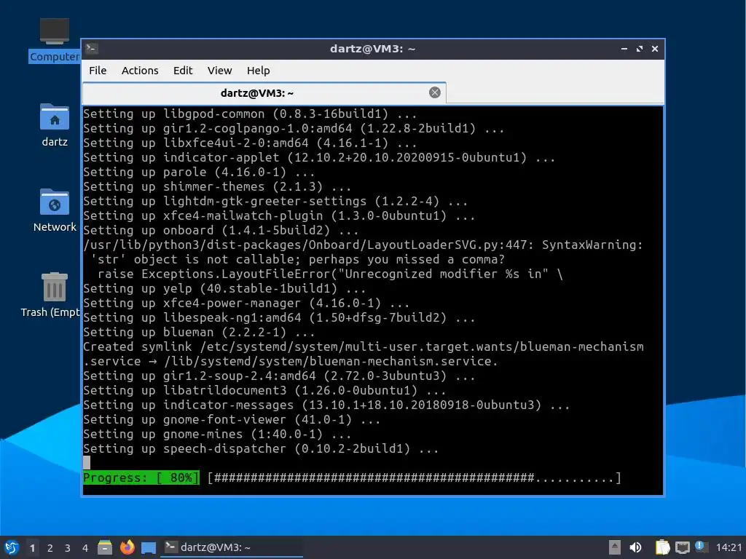746x559 pixels.
Task: Click the 14:21 clock in the panel
Action: coord(729,547)
